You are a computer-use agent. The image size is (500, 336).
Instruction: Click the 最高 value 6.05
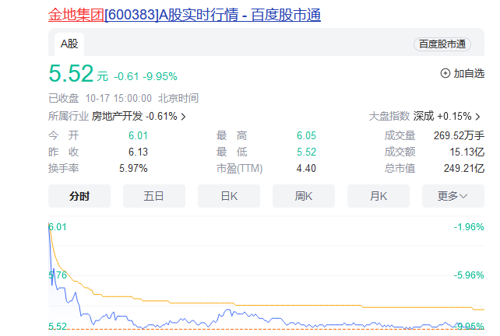[306, 135]
